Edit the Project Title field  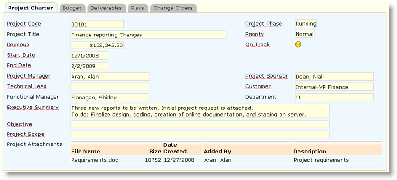(x=148, y=35)
